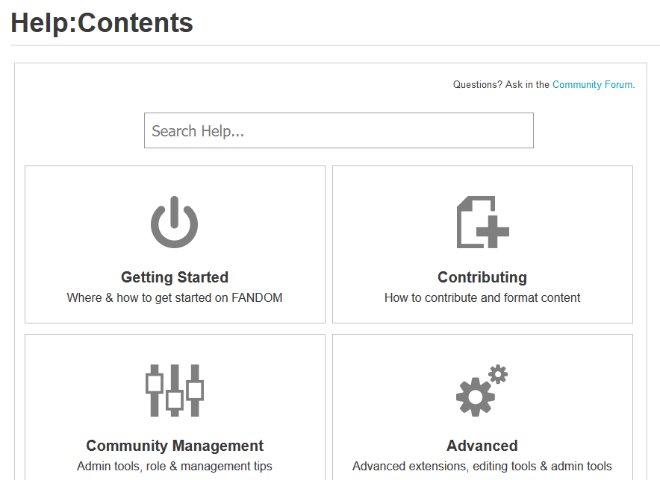
Task: Click the small gear in the Advanced icon
Action: click(x=498, y=373)
